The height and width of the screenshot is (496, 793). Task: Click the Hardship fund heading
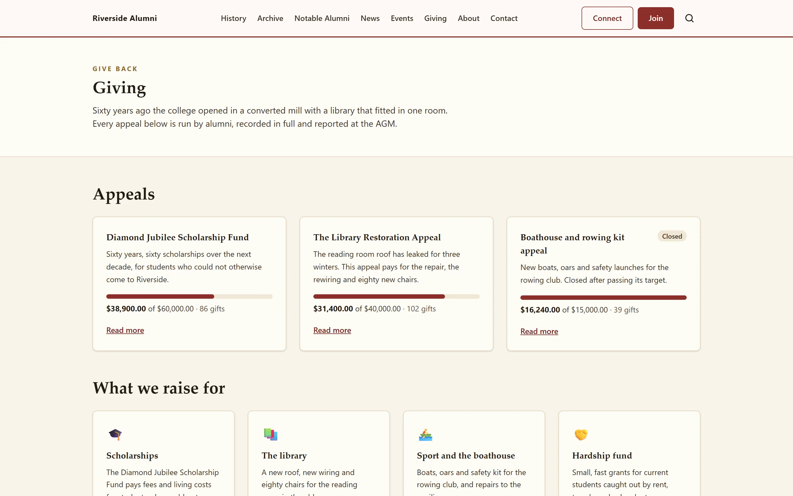[x=602, y=456]
